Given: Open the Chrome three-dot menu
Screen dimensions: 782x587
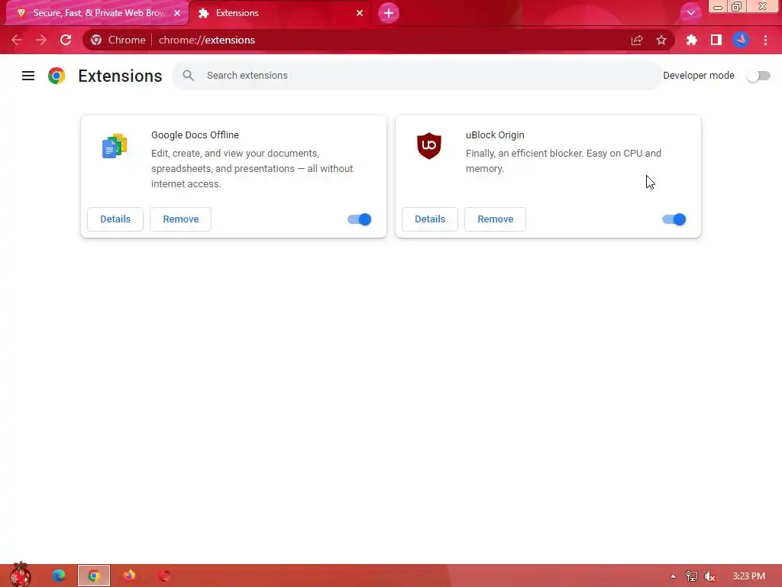Looking at the screenshot, I should coord(765,40).
